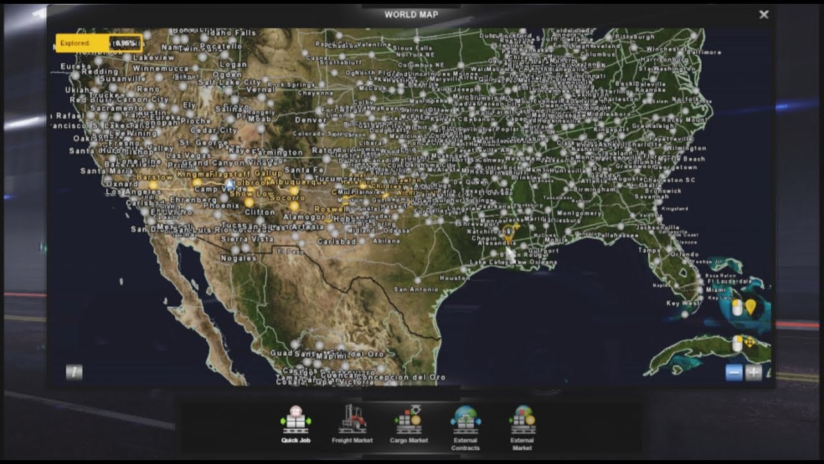Click the Abilene city label
The image size is (824, 464).
(386, 240)
